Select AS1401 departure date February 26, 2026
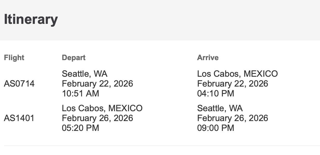The width and height of the screenshot is (320, 155). pyautogui.click(x=97, y=118)
